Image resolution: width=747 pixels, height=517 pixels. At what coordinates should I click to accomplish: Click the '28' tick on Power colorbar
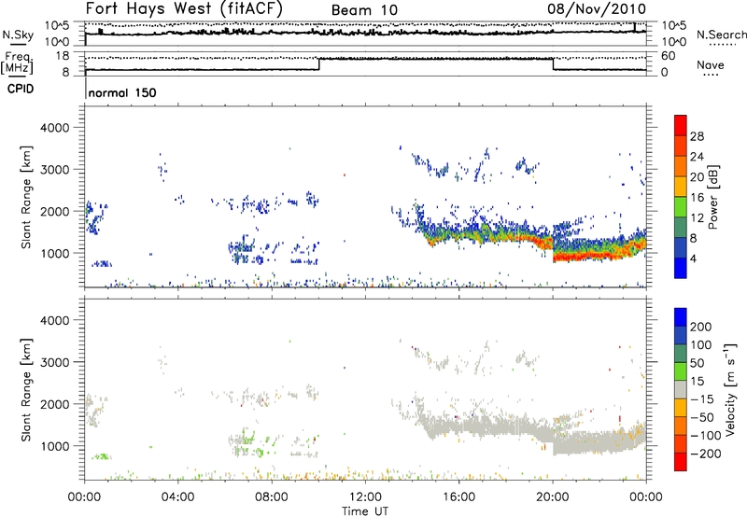[697, 136]
